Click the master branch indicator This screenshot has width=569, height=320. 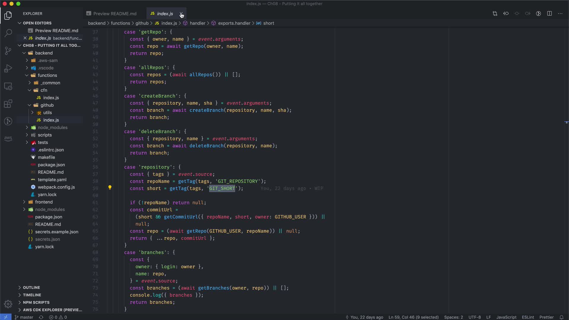click(x=24, y=317)
